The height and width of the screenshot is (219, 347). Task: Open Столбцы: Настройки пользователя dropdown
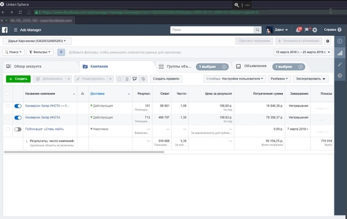235,79
